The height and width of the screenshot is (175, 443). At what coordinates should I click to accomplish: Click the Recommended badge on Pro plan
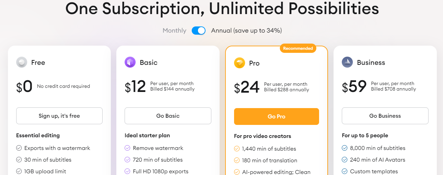pos(298,48)
